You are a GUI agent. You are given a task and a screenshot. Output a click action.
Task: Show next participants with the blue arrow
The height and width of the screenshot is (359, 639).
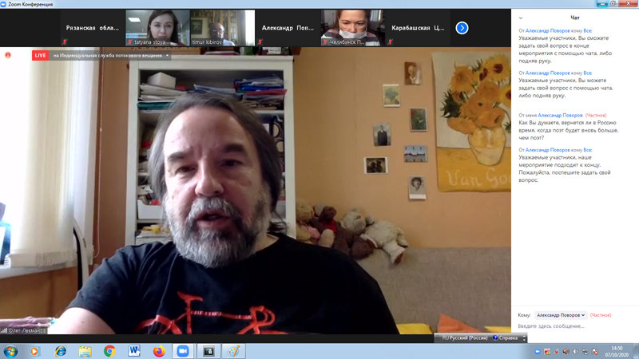click(462, 28)
